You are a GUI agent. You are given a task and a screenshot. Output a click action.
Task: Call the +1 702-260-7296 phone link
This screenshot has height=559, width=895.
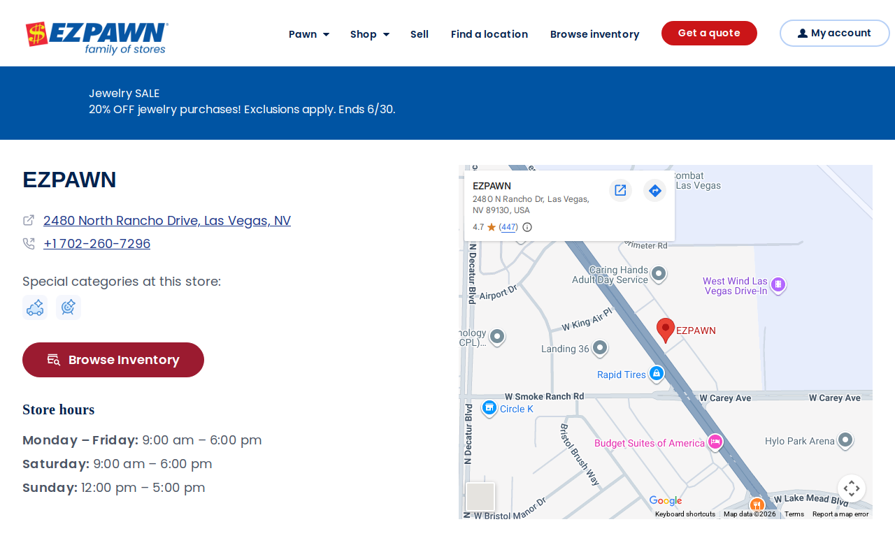point(96,244)
